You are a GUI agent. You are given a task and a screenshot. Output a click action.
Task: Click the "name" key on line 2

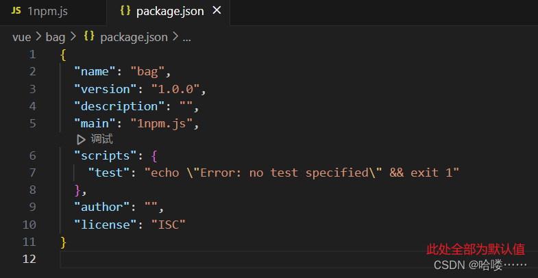pos(95,72)
